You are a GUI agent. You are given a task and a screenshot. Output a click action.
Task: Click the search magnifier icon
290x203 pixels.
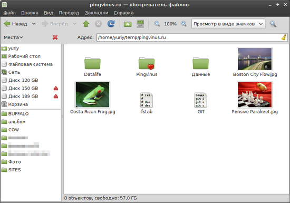(x=273, y=24)
